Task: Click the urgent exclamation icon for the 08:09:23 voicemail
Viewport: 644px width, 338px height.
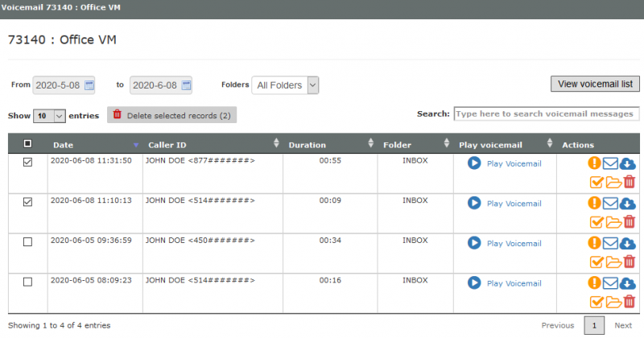Action: coord(594,282)
